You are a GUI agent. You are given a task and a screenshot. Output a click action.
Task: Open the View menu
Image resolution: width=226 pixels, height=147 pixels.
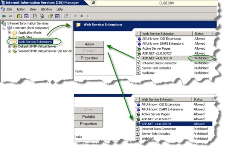tap(33, 9)
